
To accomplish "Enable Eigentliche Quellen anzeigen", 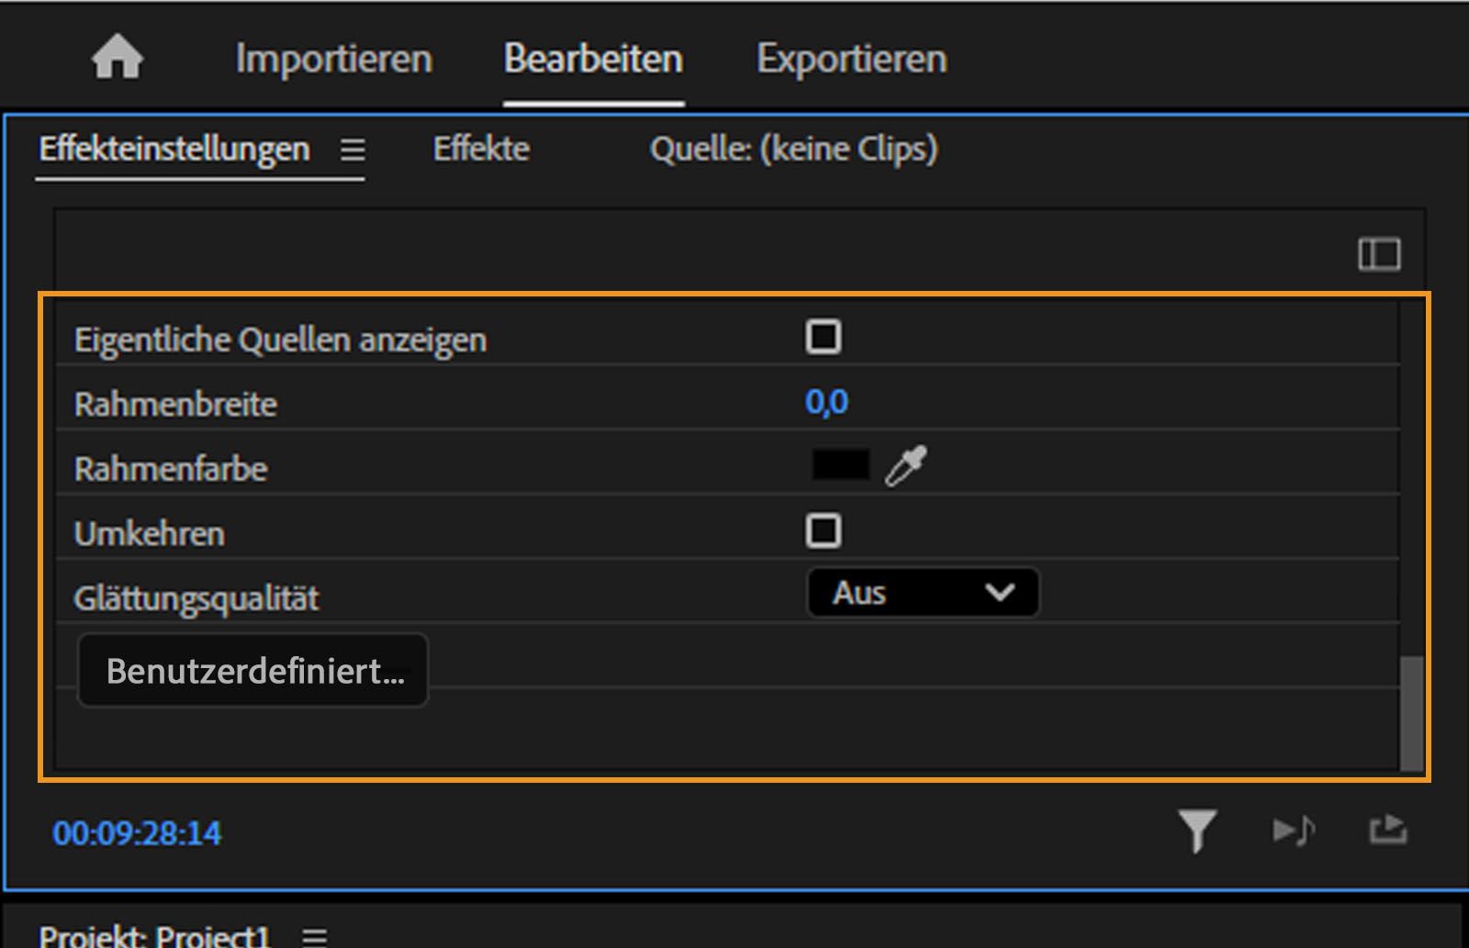I will pyautogui.click(x=824, y=337).
